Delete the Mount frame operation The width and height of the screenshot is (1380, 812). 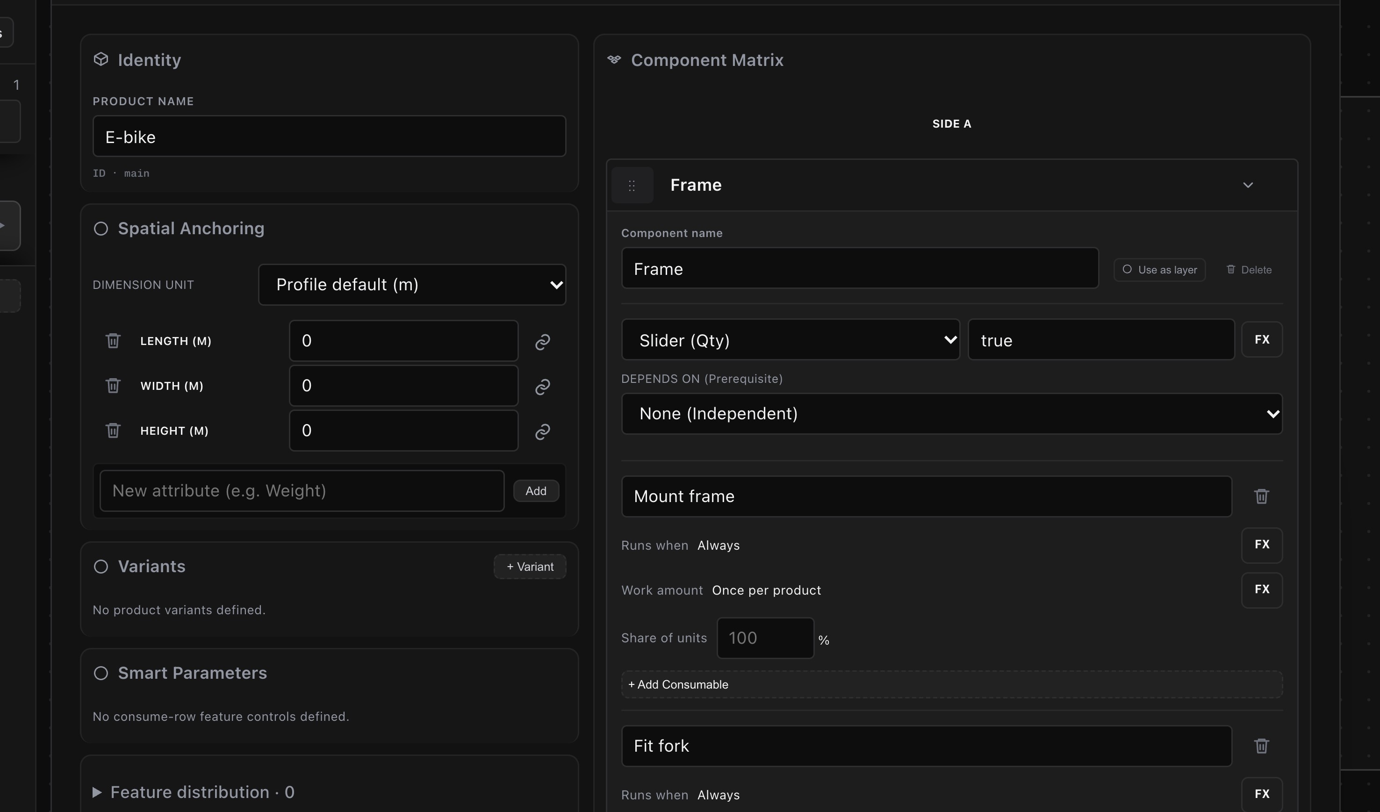1261,496
